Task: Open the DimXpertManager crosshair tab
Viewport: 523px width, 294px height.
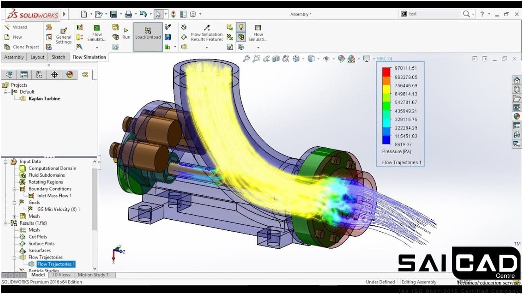Action: coord(54,75)
